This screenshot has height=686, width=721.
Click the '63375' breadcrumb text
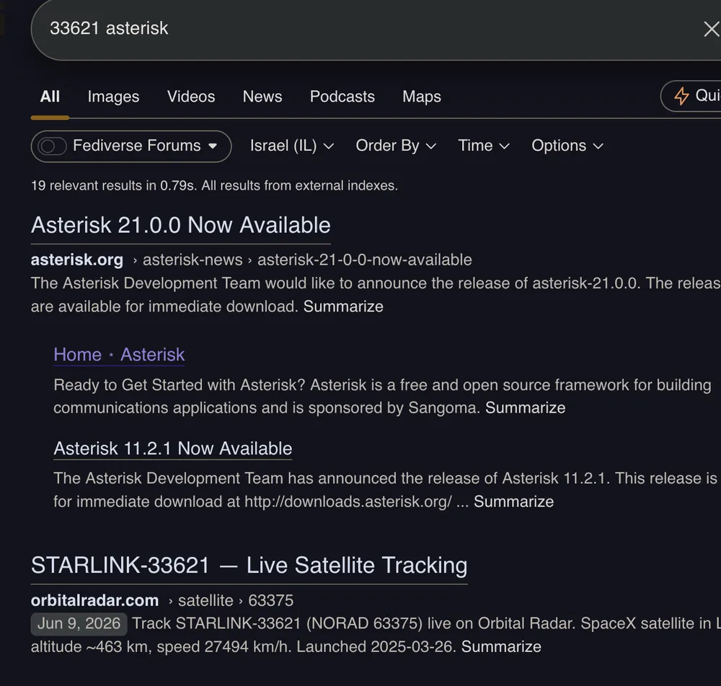click(x=271, y=600)
